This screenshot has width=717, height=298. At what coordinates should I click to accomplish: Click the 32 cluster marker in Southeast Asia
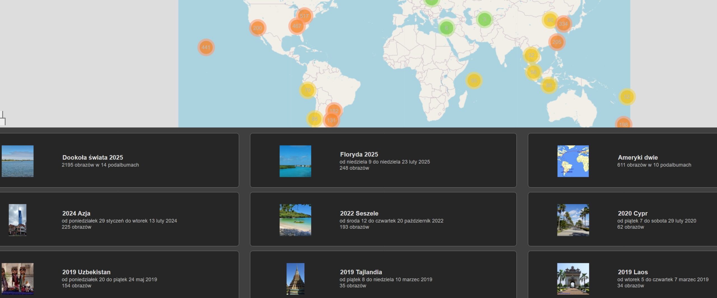(x=531, y=55)
